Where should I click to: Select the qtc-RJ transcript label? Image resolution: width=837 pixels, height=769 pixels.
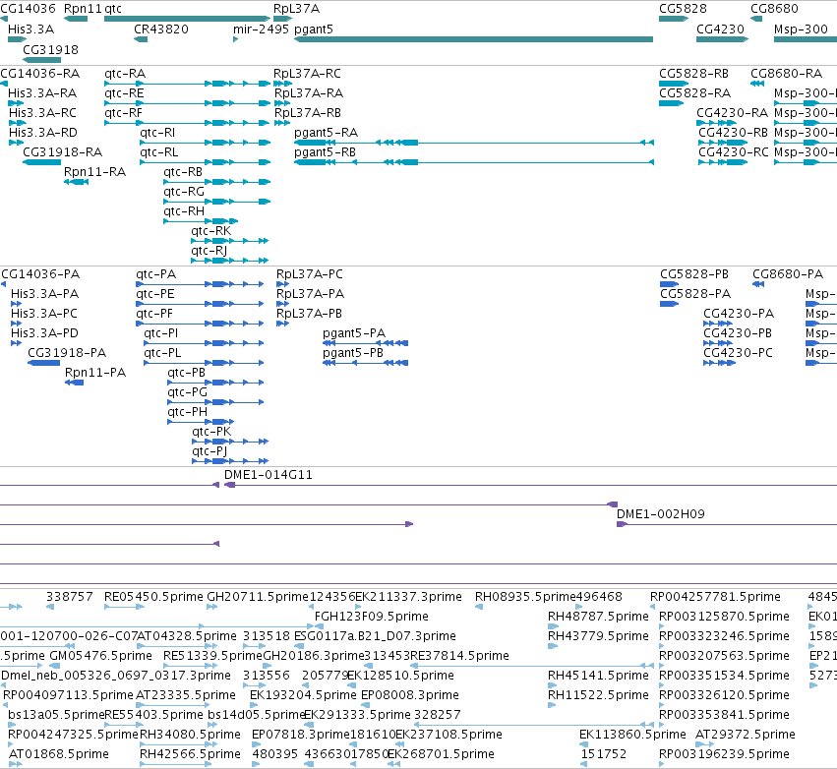[x=209, y=252]
